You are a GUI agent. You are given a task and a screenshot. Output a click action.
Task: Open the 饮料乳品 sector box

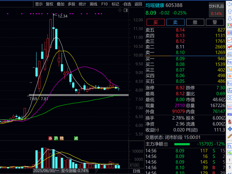tap(216, 10)
